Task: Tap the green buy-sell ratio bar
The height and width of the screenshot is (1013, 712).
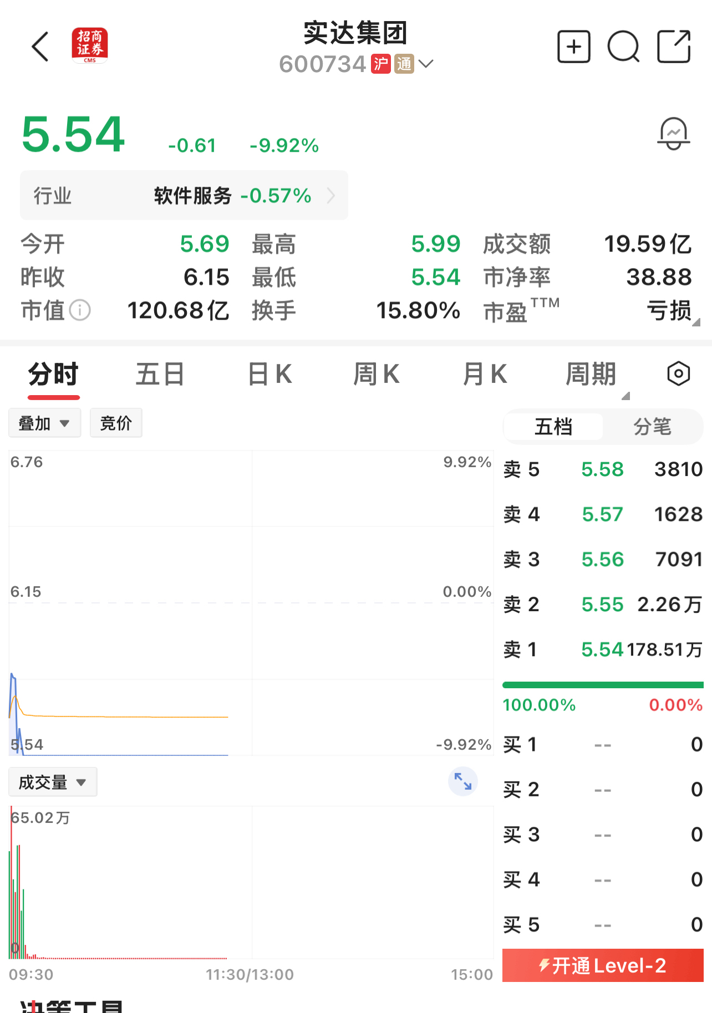Action: point(602,685)
